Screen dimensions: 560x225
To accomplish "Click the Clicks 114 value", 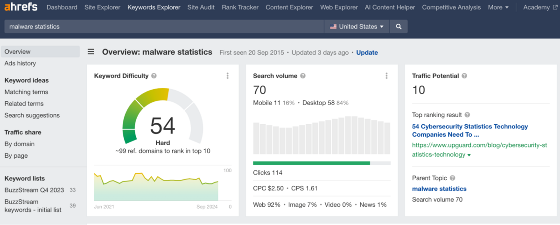I will (x=268, y=173).
